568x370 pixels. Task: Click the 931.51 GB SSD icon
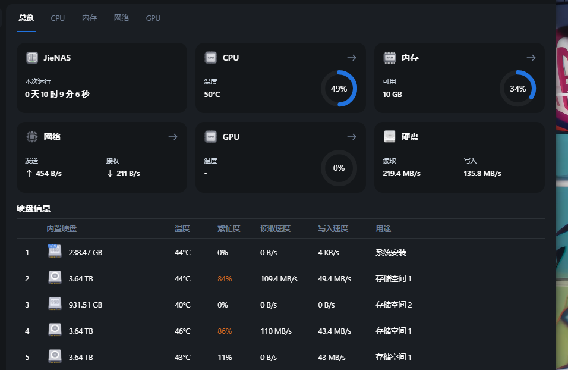55,304
